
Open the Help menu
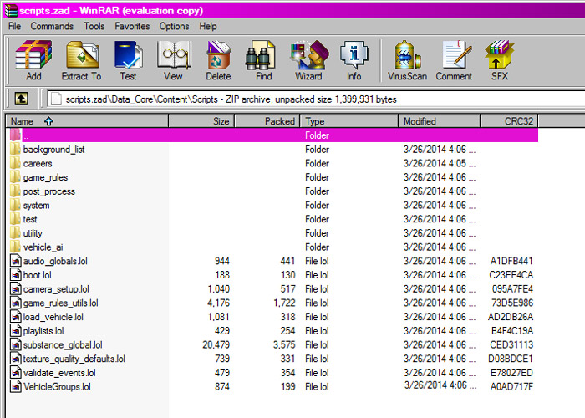click(208, 26)
